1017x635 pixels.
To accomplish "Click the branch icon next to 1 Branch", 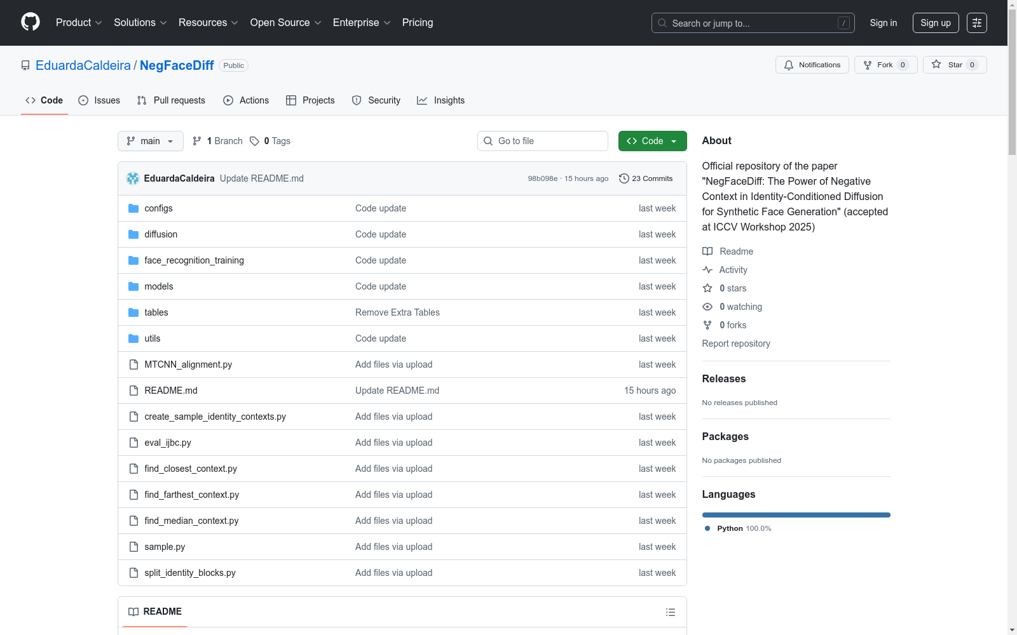I will [197, 141].
